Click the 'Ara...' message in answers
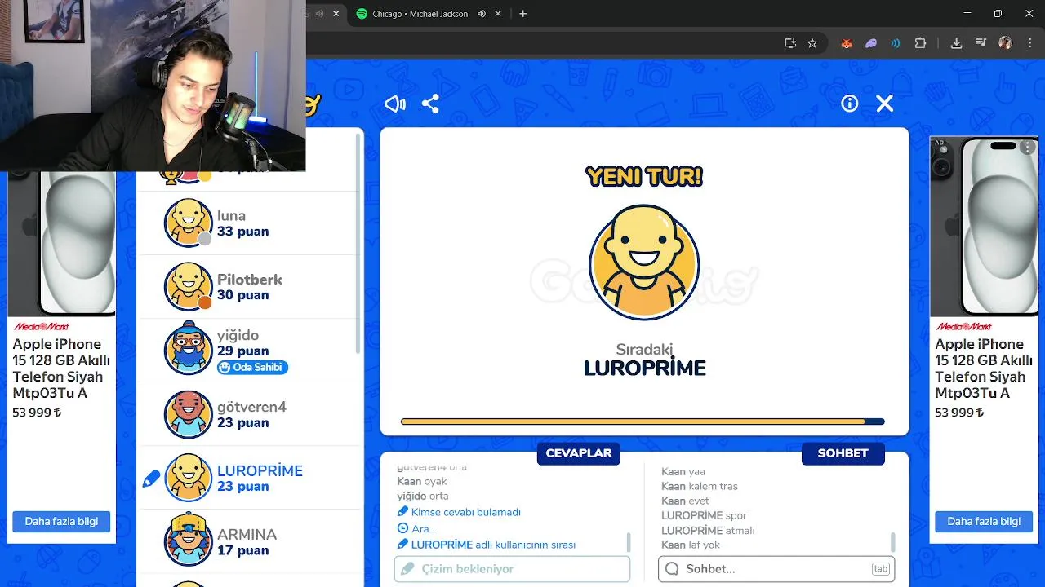This screenshot has height=587, width=1045. click(424, 528)
